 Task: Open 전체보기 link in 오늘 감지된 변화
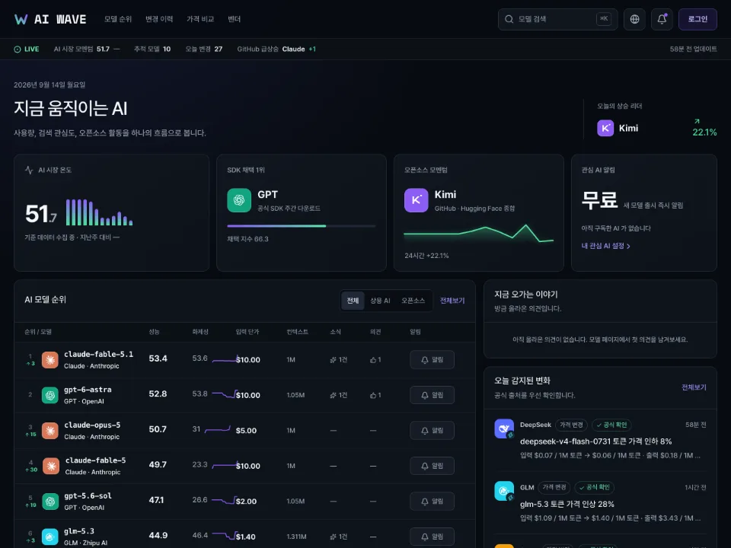[x=694, y=387]
